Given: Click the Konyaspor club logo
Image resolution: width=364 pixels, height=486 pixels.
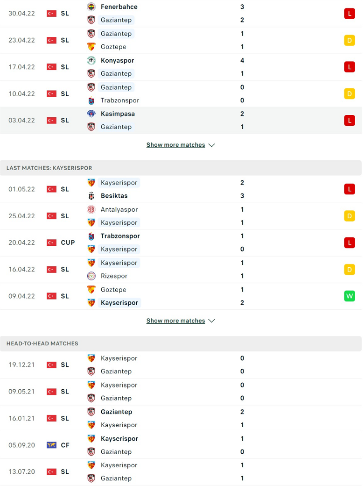Looking at the screenshot, I should (x=91, y=60).
